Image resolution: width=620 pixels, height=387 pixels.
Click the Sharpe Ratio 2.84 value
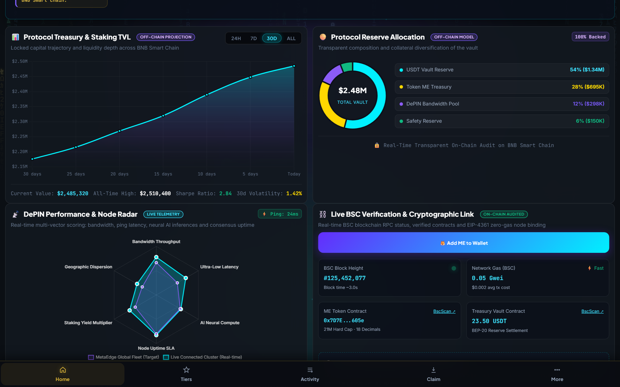point(226,193)
